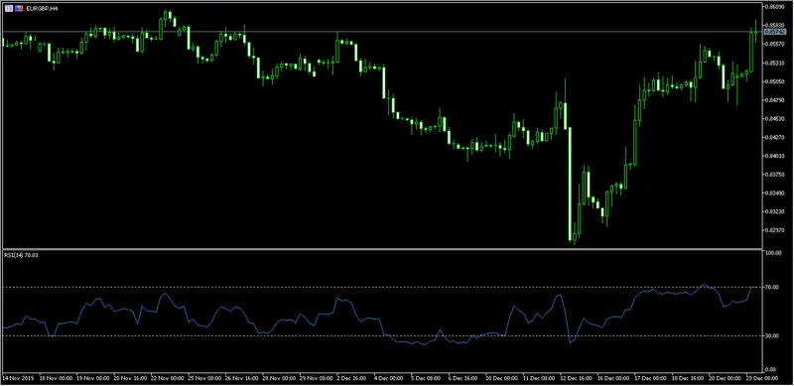The image size is (794, 386).
Task: Click the RSI 70.00 overbought level line
Action: [x=382, y=287]
